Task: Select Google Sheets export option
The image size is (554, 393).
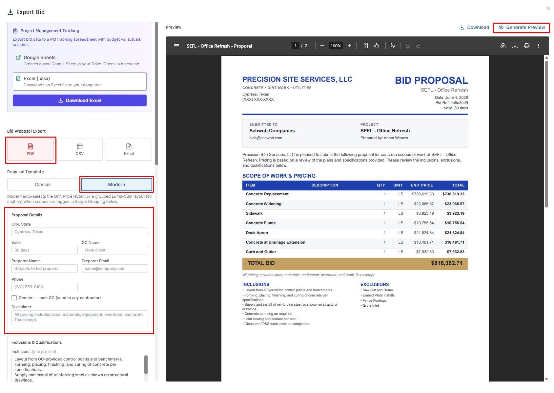Action: (80, 60)
